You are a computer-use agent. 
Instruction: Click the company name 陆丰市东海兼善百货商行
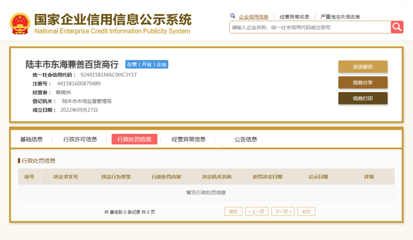click(x=72, y=64)
